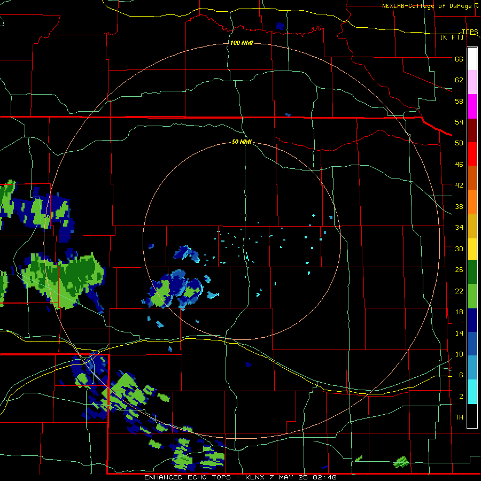Click the 42 value in the legend
Viewport: 481px width, 481px height.
[x=459, y=185]
